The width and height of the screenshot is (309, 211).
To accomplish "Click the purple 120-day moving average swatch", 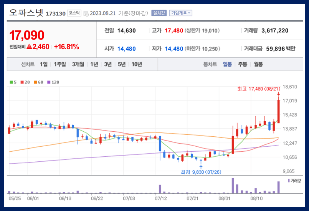I will coord(49,82).
